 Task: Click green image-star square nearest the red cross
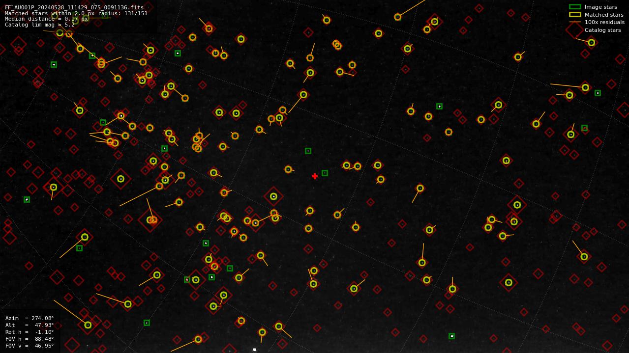pos(325,173)
